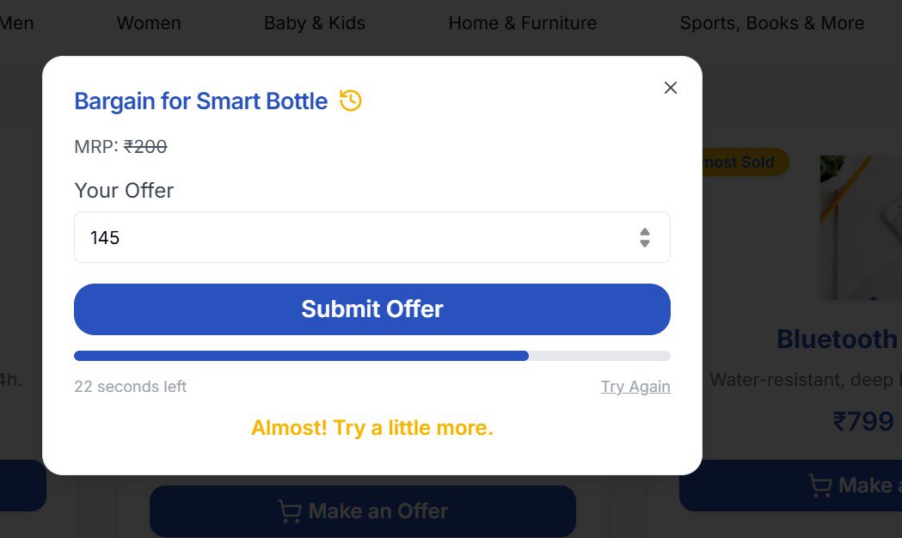
Task: Click the ₹799 product price
Action: (x=863, y=421)
